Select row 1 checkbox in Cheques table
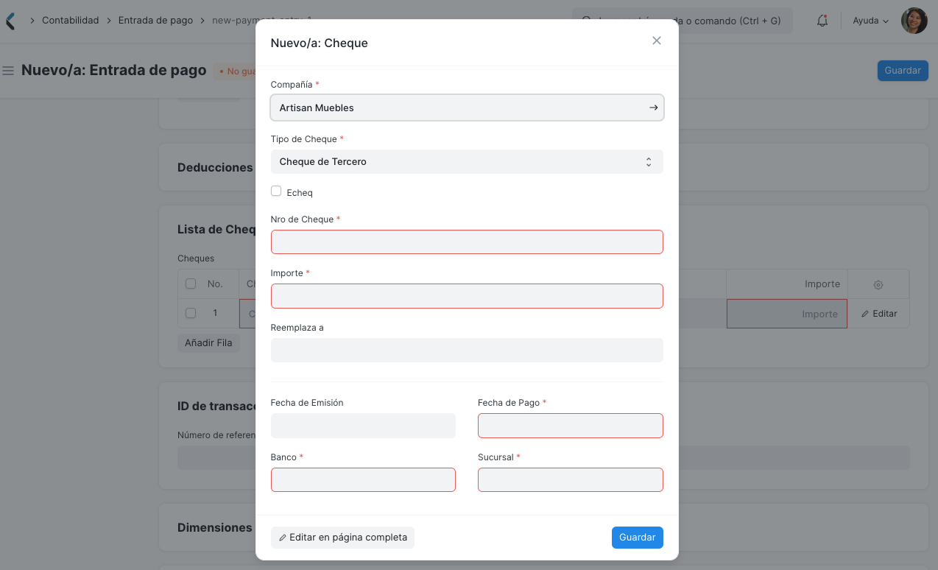938x570 pixels. [x=191, y=313]
